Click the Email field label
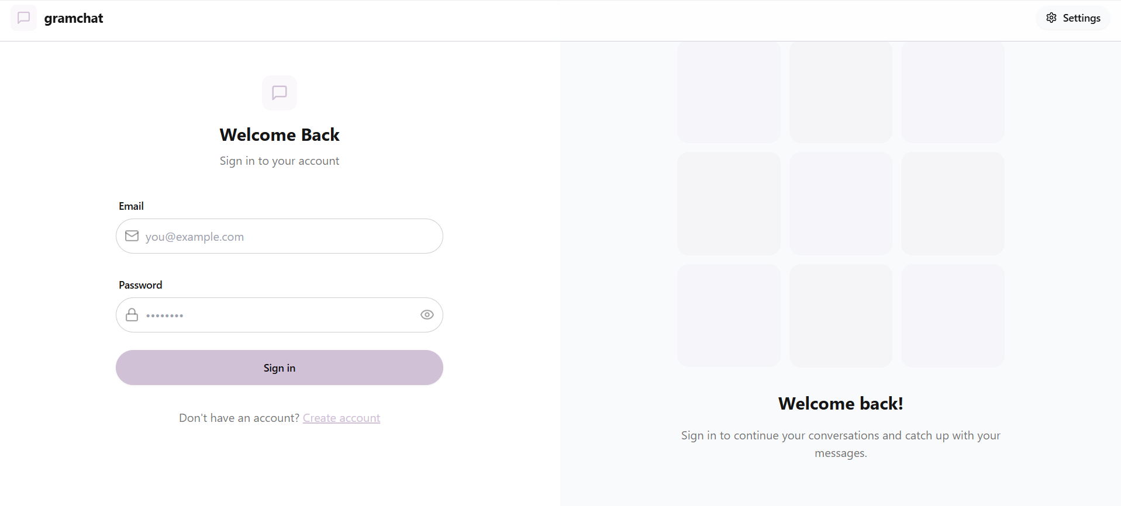Image resolution: width=1121 pixels, height=506 pixels. (x=131, y=206)
